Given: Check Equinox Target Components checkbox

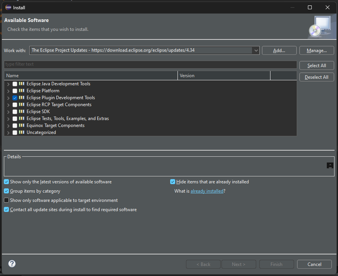Looking at the screenshot, I should click(x=15, y=126).
